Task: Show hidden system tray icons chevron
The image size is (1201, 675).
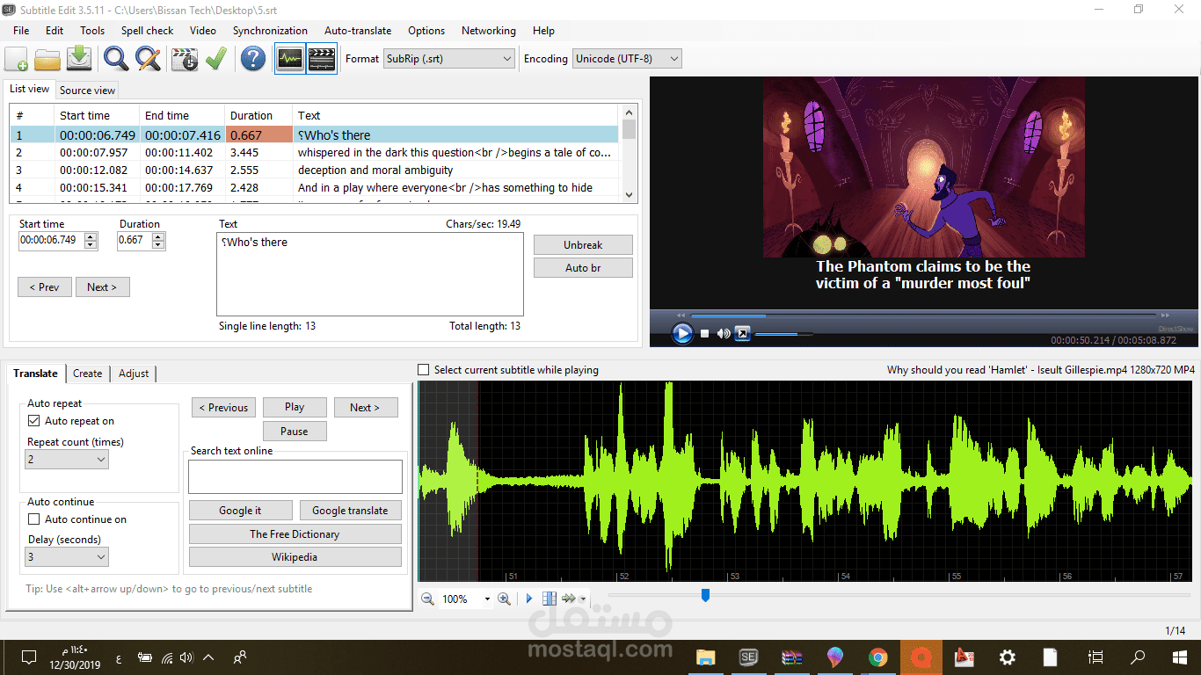Action: pos(208,657)
